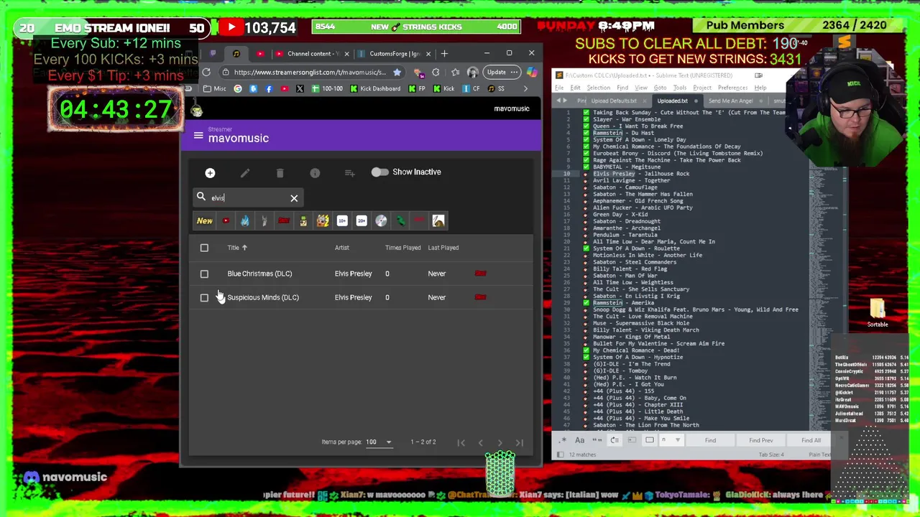The width and height of the screenshot is (920, 517).
Task: Open the Goto menu in Sublime Text
Action: click(x=660, y=88)
